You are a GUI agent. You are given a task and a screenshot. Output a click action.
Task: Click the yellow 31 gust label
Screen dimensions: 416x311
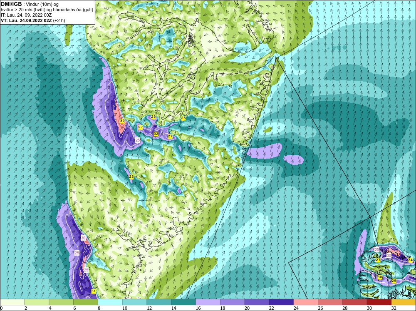[93, 291]
